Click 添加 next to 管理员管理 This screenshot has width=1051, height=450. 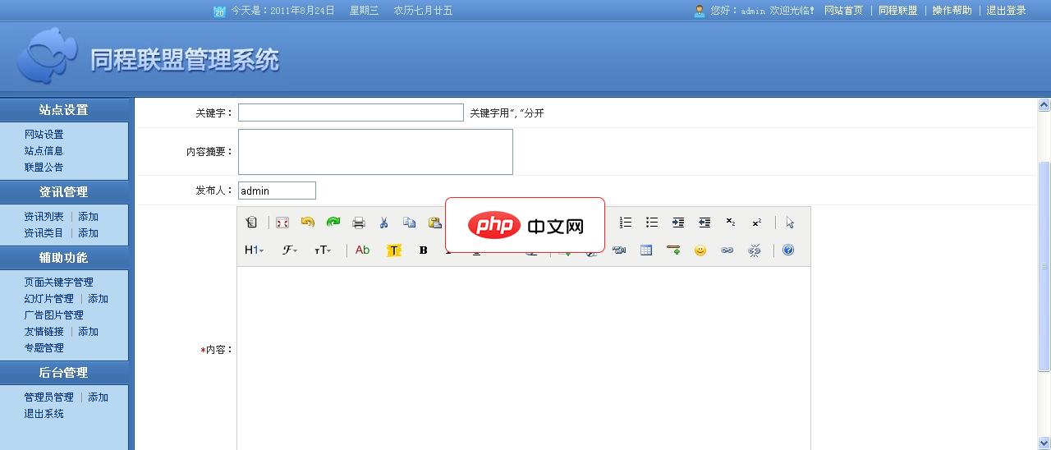(x=98, y=397)
